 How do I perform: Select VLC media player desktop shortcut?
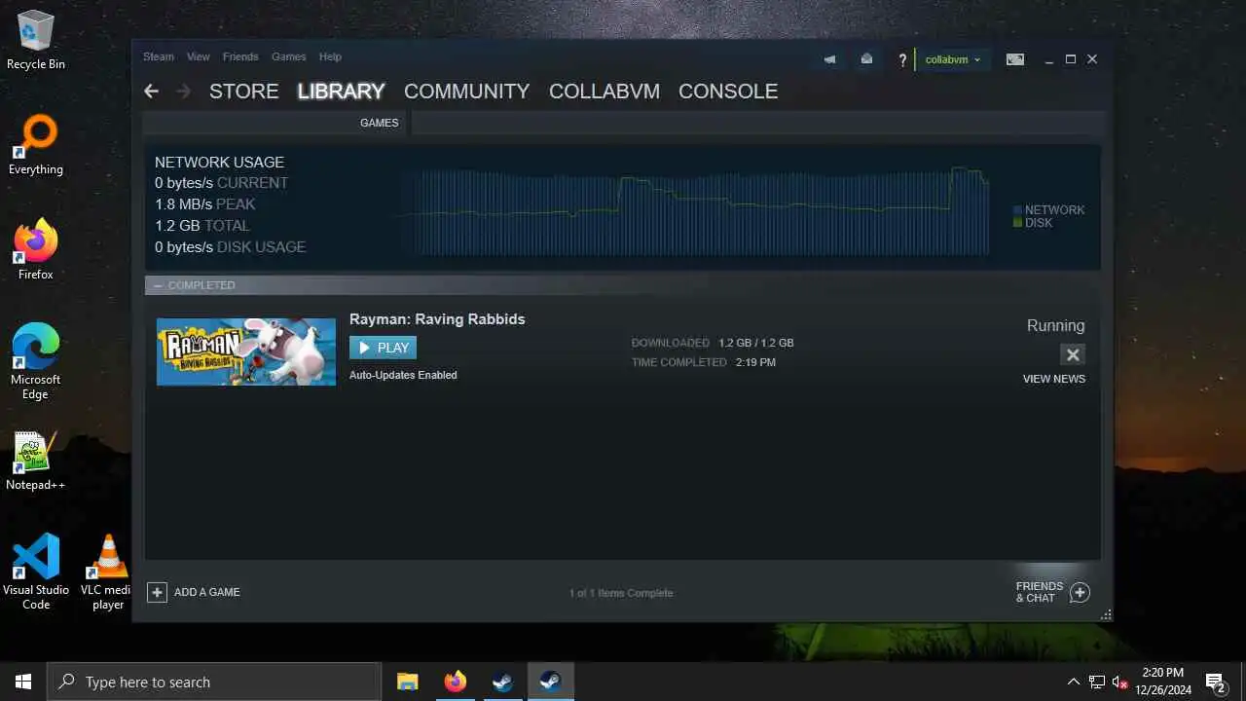point(108,572)
